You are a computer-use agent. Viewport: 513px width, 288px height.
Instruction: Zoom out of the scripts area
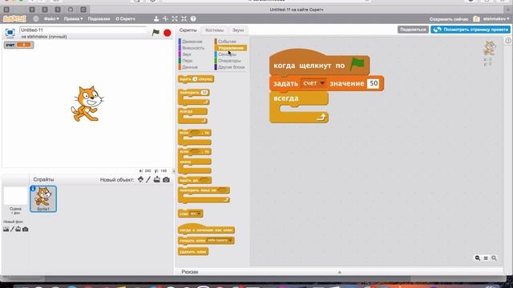pyautogui.click(x=478, y=258)
